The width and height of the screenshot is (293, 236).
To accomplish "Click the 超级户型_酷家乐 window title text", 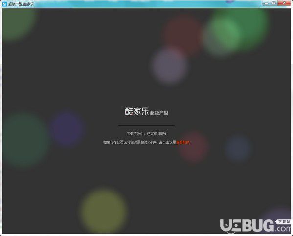I will point(21,4).
